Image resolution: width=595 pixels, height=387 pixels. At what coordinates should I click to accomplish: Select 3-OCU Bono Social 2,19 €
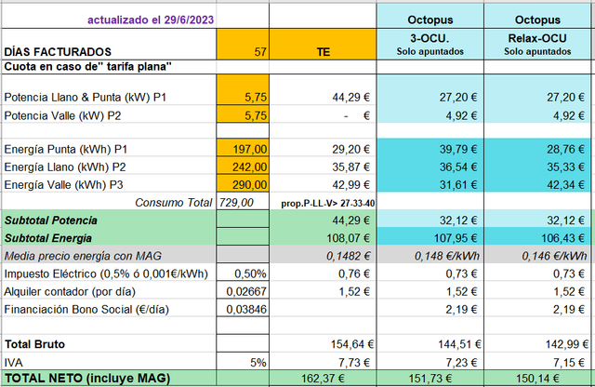(x=430, y=308)
